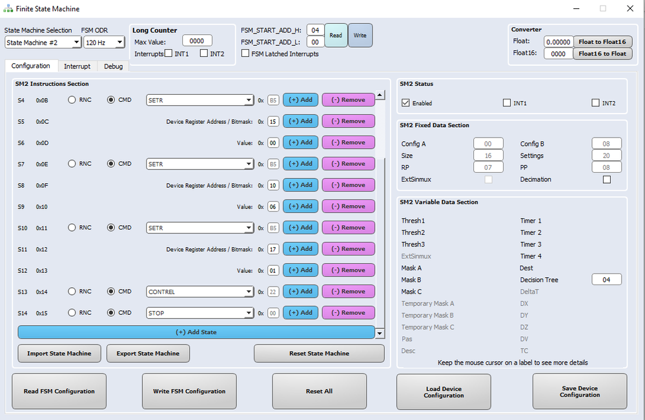Select RNC radio button for state S7

click(x=72, y=164)
